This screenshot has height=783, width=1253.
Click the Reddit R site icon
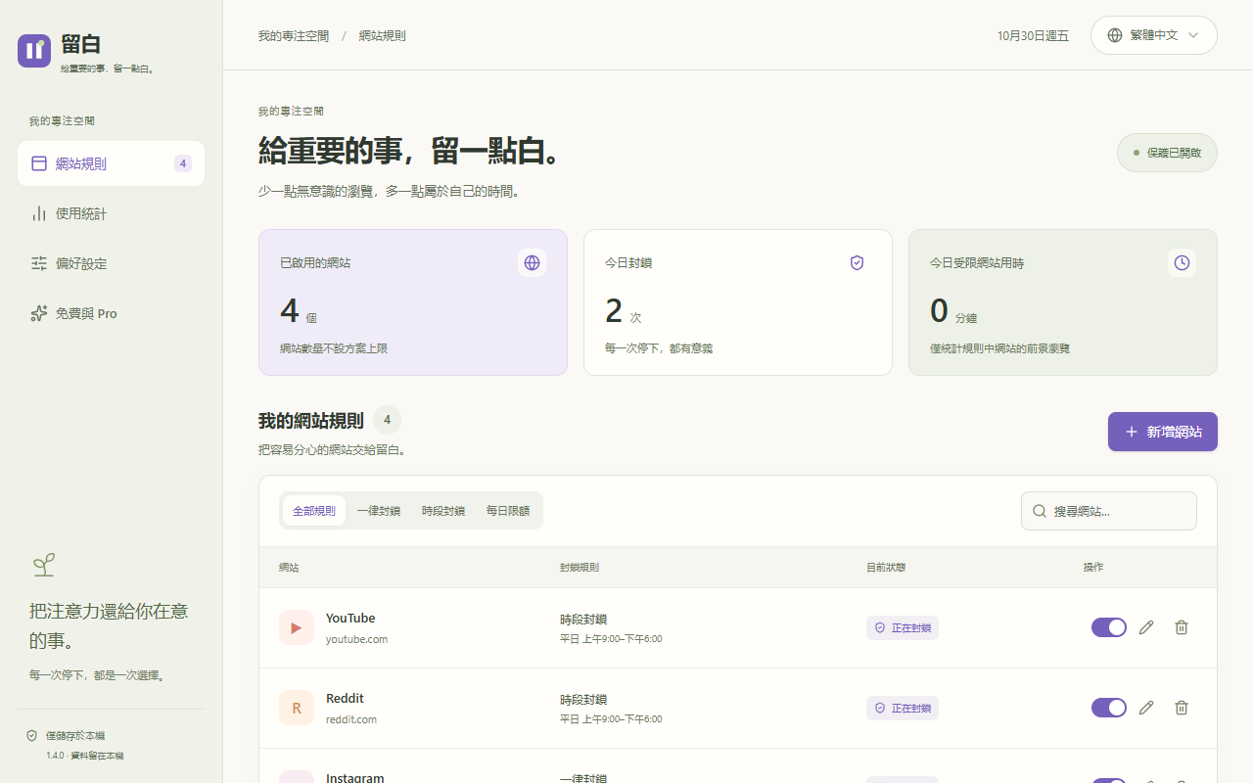297,708
